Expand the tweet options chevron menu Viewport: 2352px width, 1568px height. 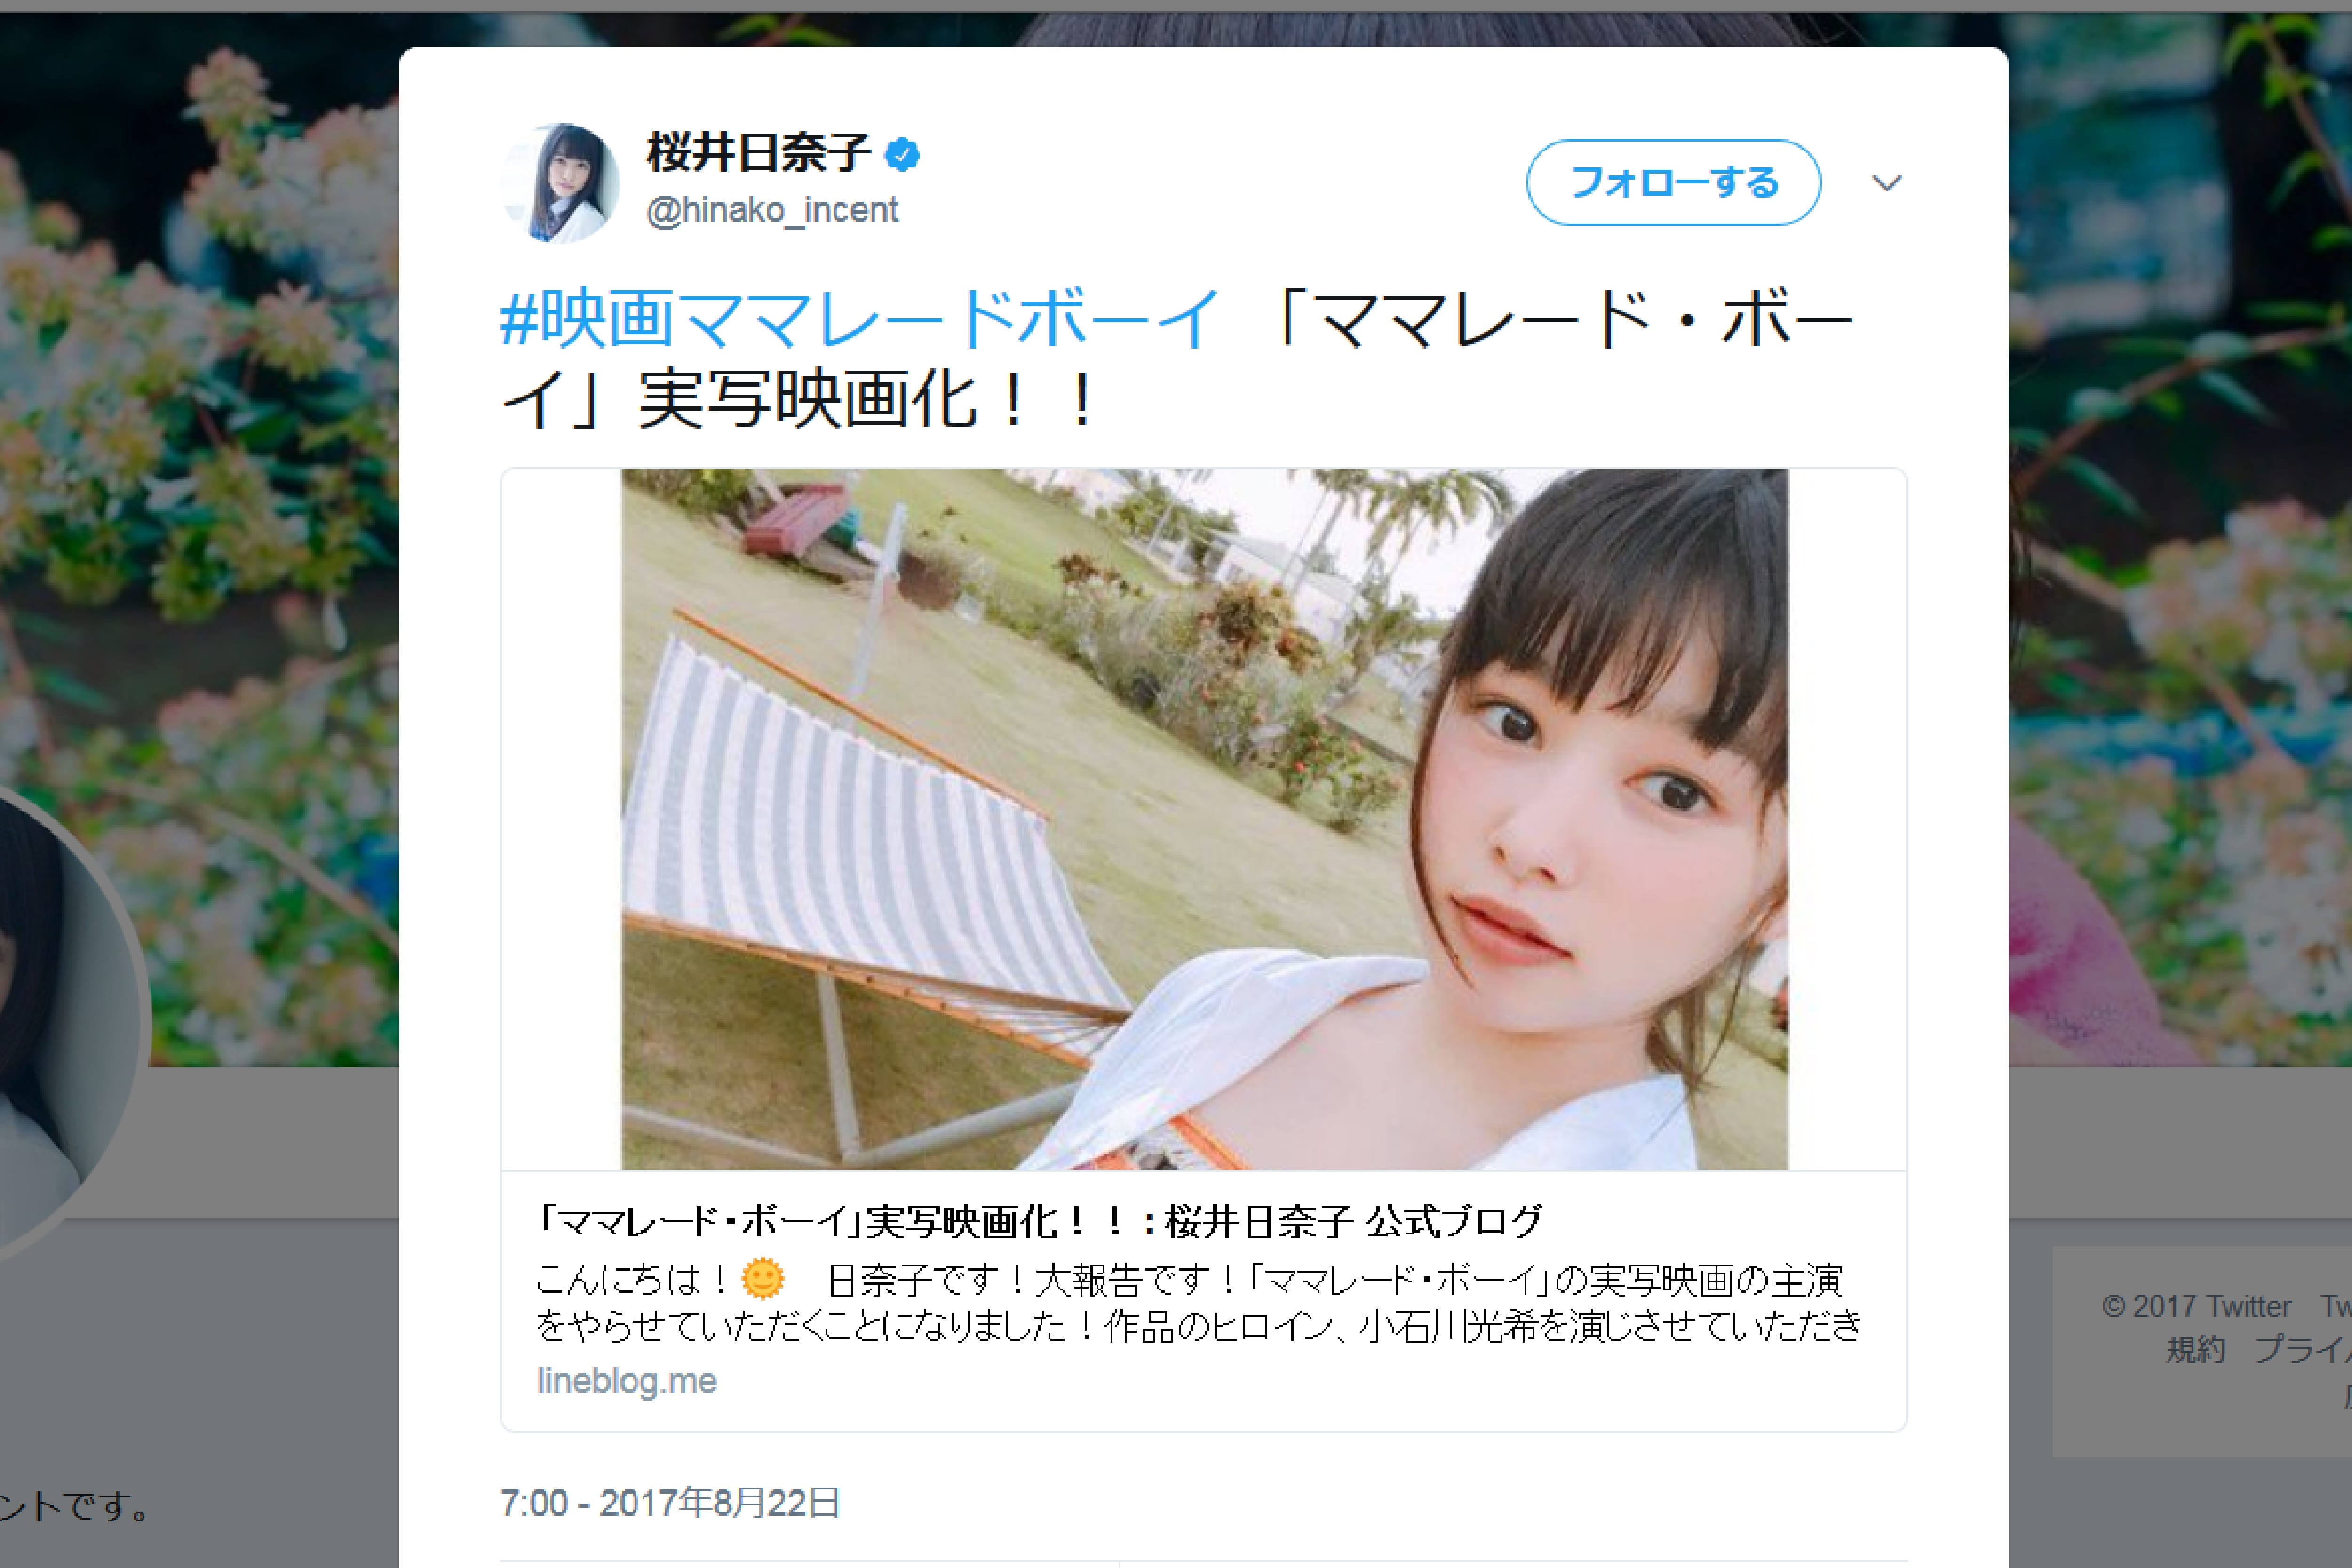[1886, 183]
